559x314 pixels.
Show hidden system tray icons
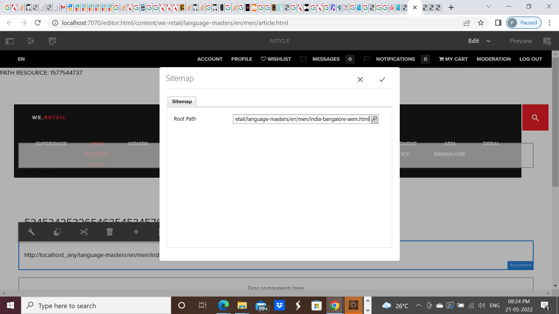(x=418, y=305)
